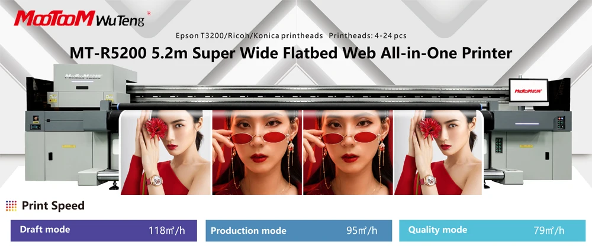Select the Production mode speed box

coord(298,230)
